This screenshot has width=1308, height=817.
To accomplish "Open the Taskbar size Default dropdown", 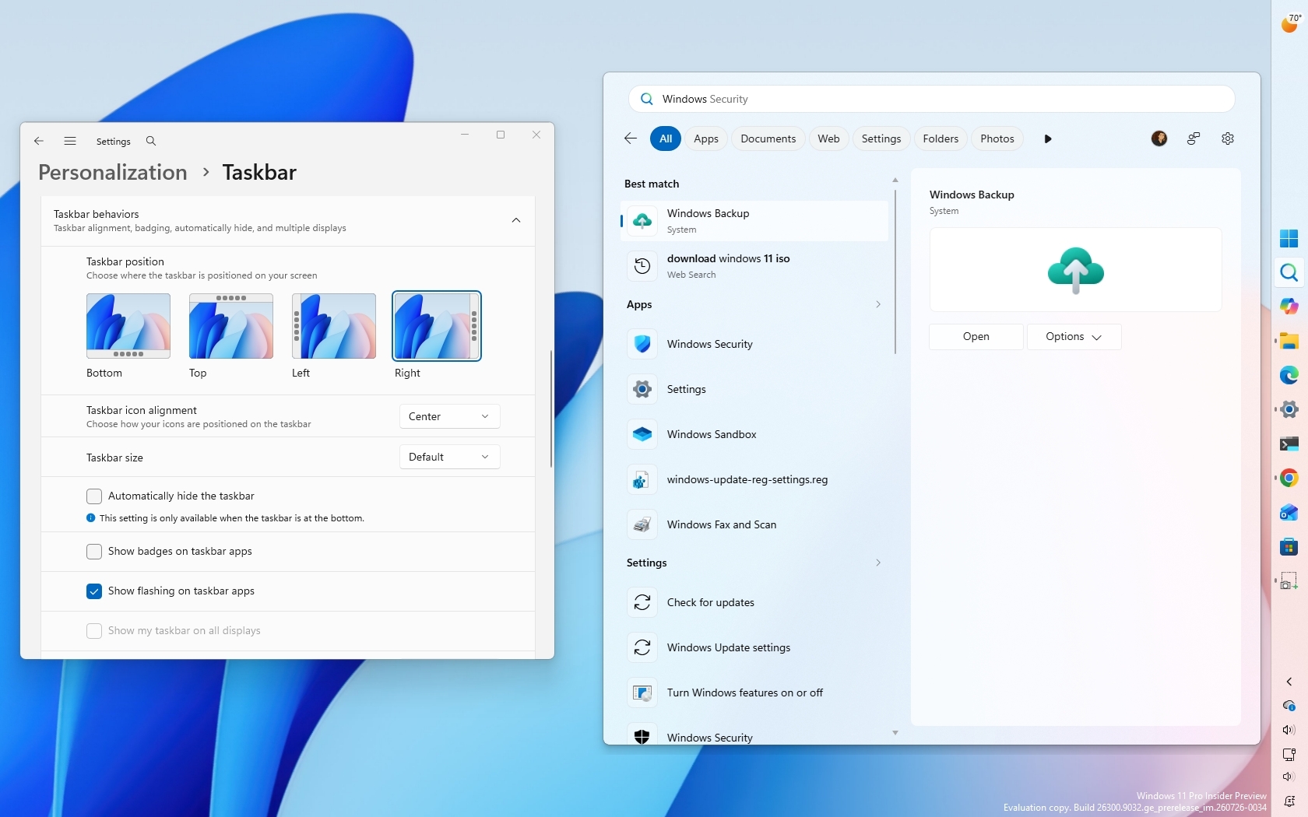I will click(449, 457).
